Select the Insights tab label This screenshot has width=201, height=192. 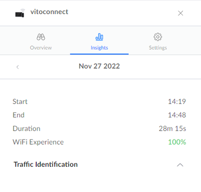(99, 48)
